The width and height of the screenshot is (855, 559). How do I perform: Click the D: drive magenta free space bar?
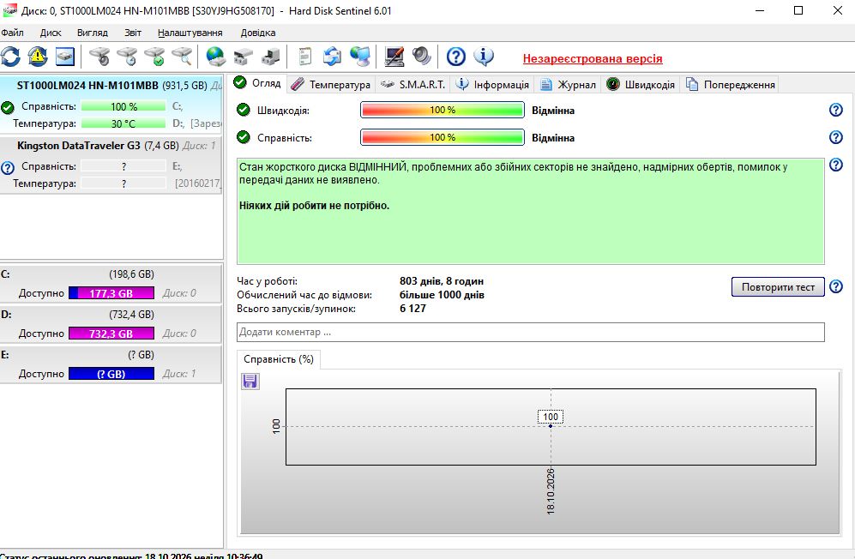point(111,334)
